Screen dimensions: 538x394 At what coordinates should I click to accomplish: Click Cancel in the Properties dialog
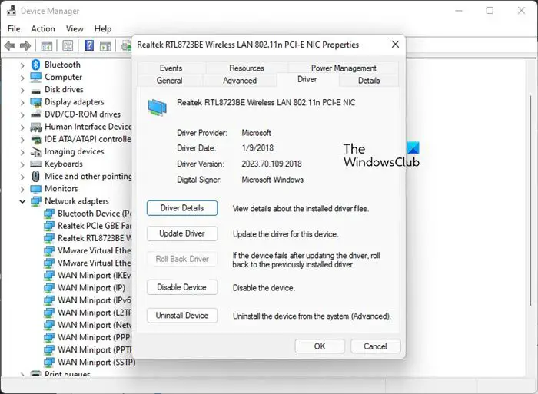coord(375,346)
